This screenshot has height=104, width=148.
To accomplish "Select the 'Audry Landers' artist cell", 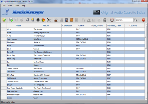I will tap(20, 39).
